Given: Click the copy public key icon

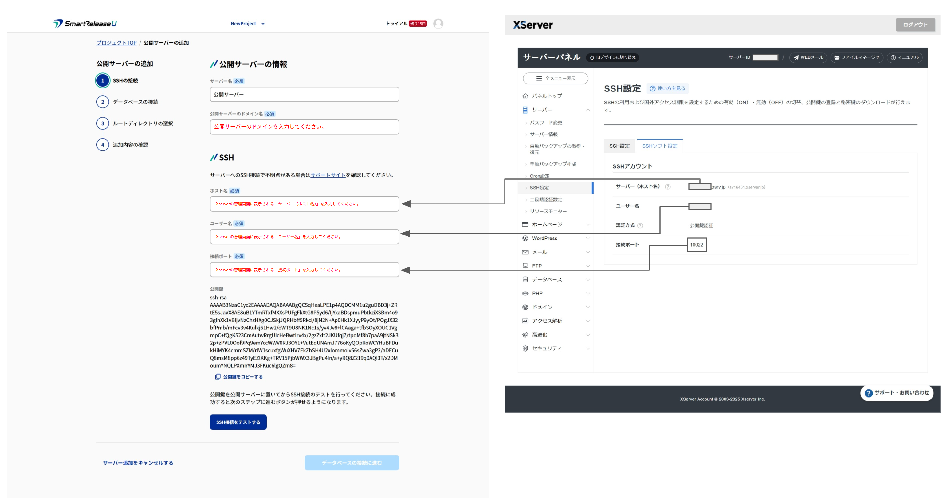Looking at the screenshot, I should click(x=218, y=377).
